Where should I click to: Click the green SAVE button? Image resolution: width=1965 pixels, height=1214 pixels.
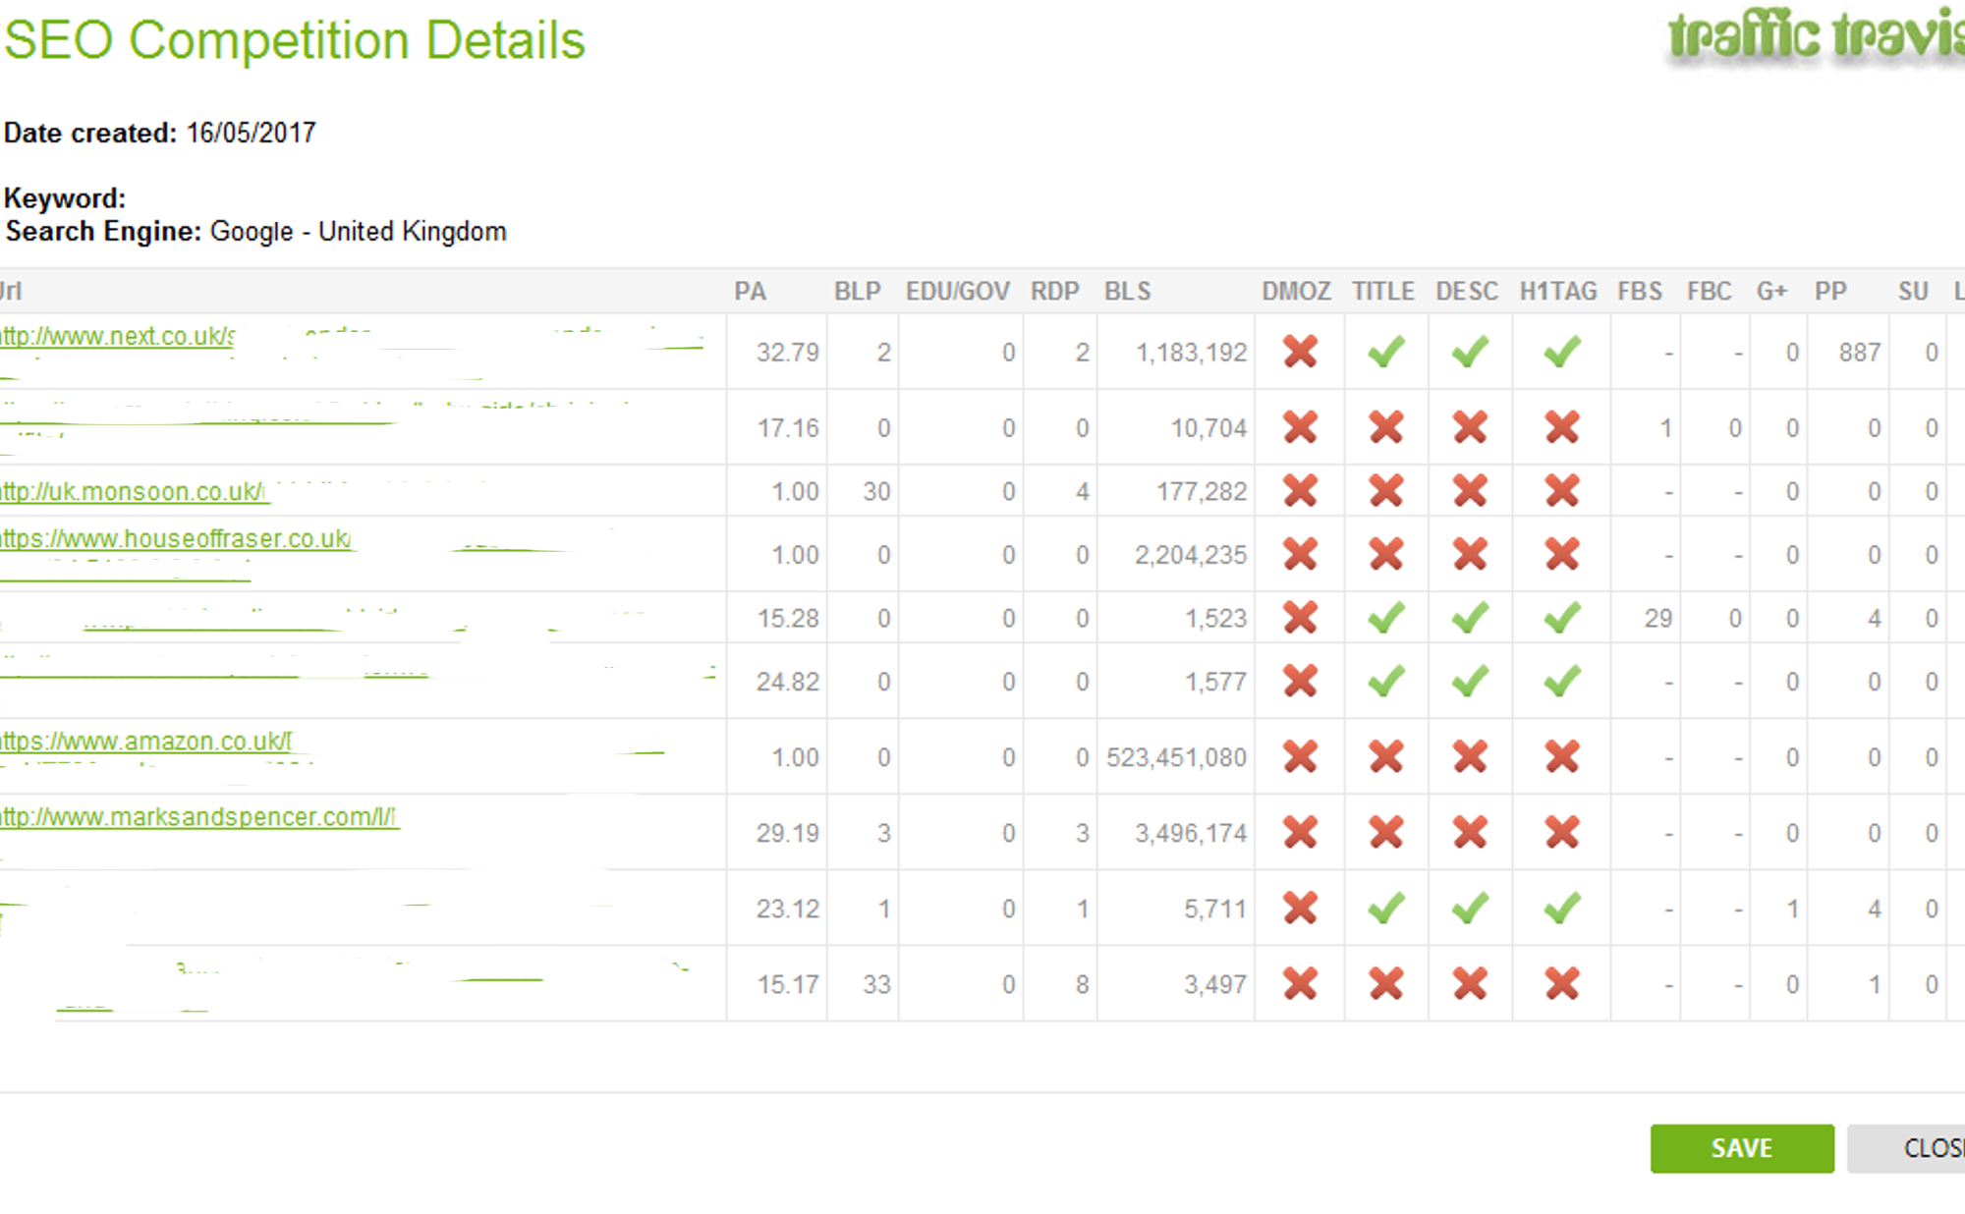click(1742, 1148)
